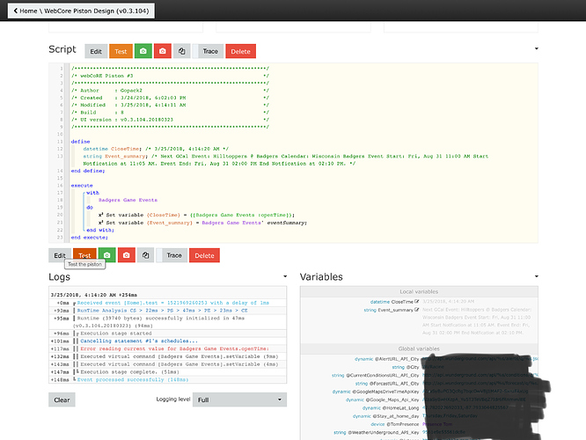Click 'Variables' section heading
The image size is (586, 440).
click(321, 277)
